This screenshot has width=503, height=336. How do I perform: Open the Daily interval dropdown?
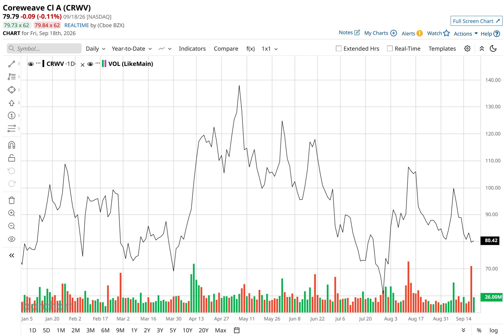pos(95,49)
